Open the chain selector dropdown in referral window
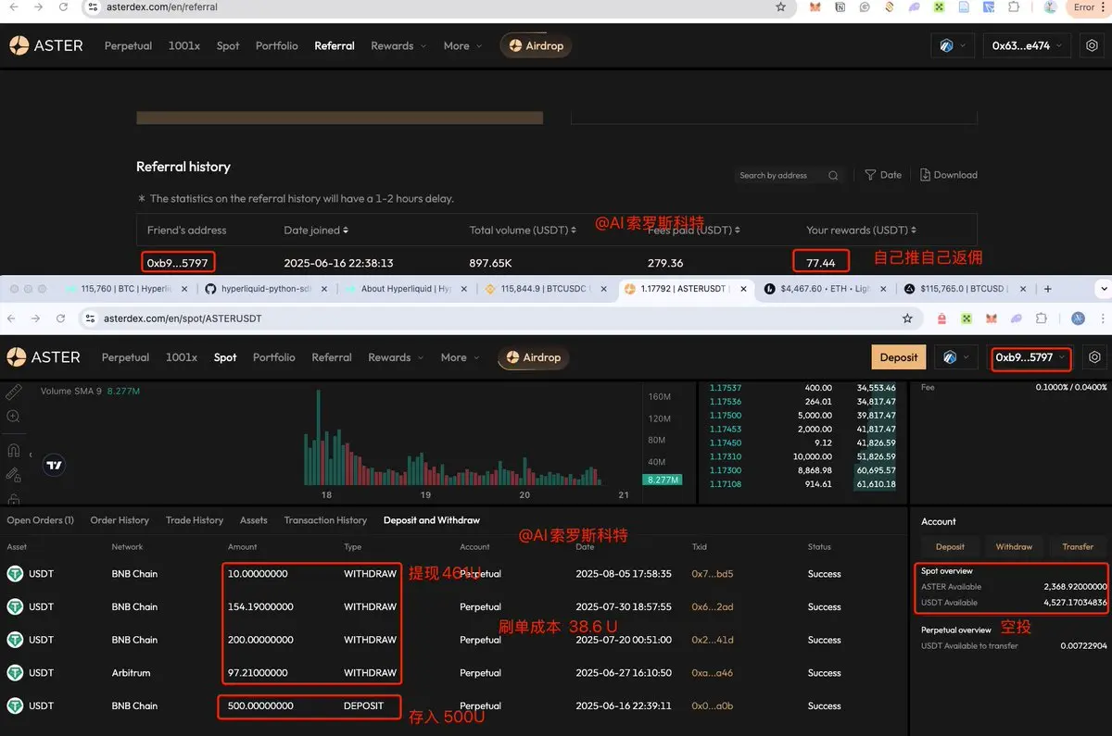Screen dimensions: 1112x736 coord(953,45)
